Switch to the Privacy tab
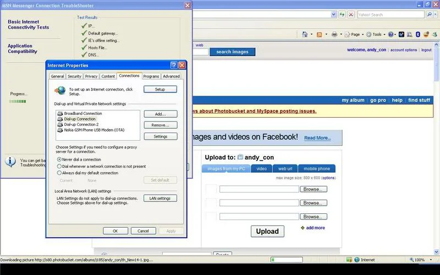Screen dimensions: 440x275 click(91, 76)
